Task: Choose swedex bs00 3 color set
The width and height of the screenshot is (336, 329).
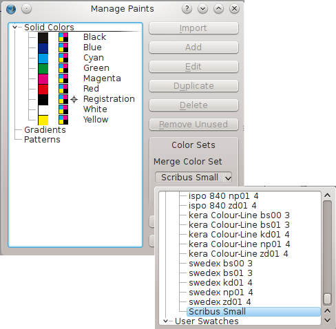Action: (220, 264)
